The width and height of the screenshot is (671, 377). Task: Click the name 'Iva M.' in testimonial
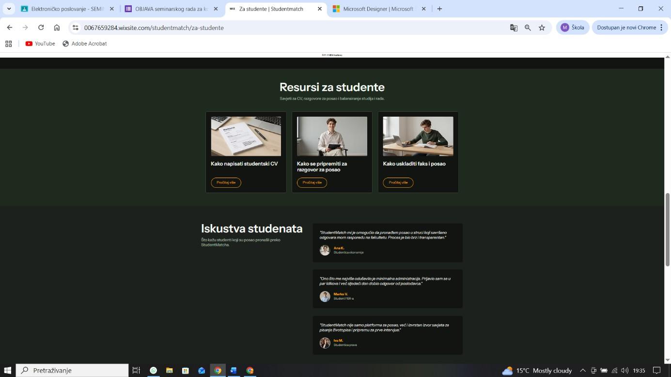point(338,341)
